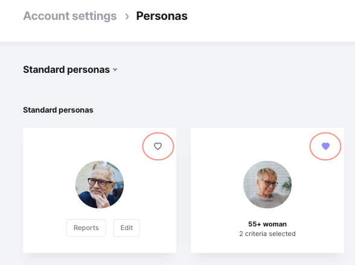
Task: Expand the small caret beside Standard personas
Action: (115, 70)
